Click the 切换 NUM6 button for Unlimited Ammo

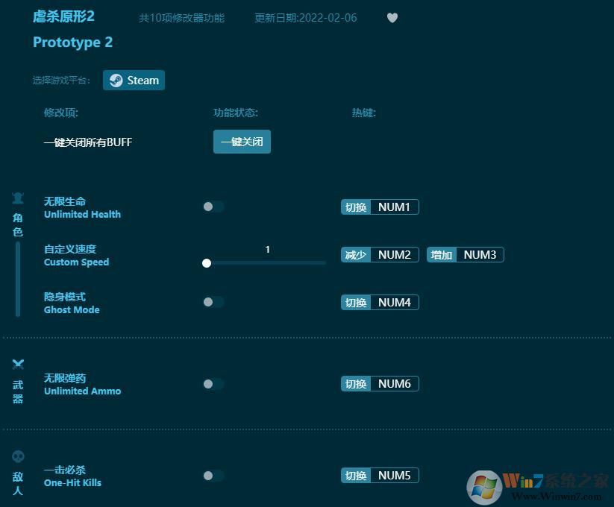379,383
